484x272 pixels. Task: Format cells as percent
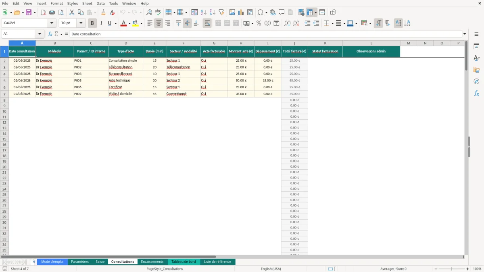tap(259, 23)
